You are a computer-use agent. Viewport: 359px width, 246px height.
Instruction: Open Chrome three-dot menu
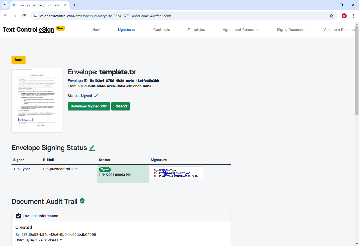pyautogui.click(x=353, y=16)
